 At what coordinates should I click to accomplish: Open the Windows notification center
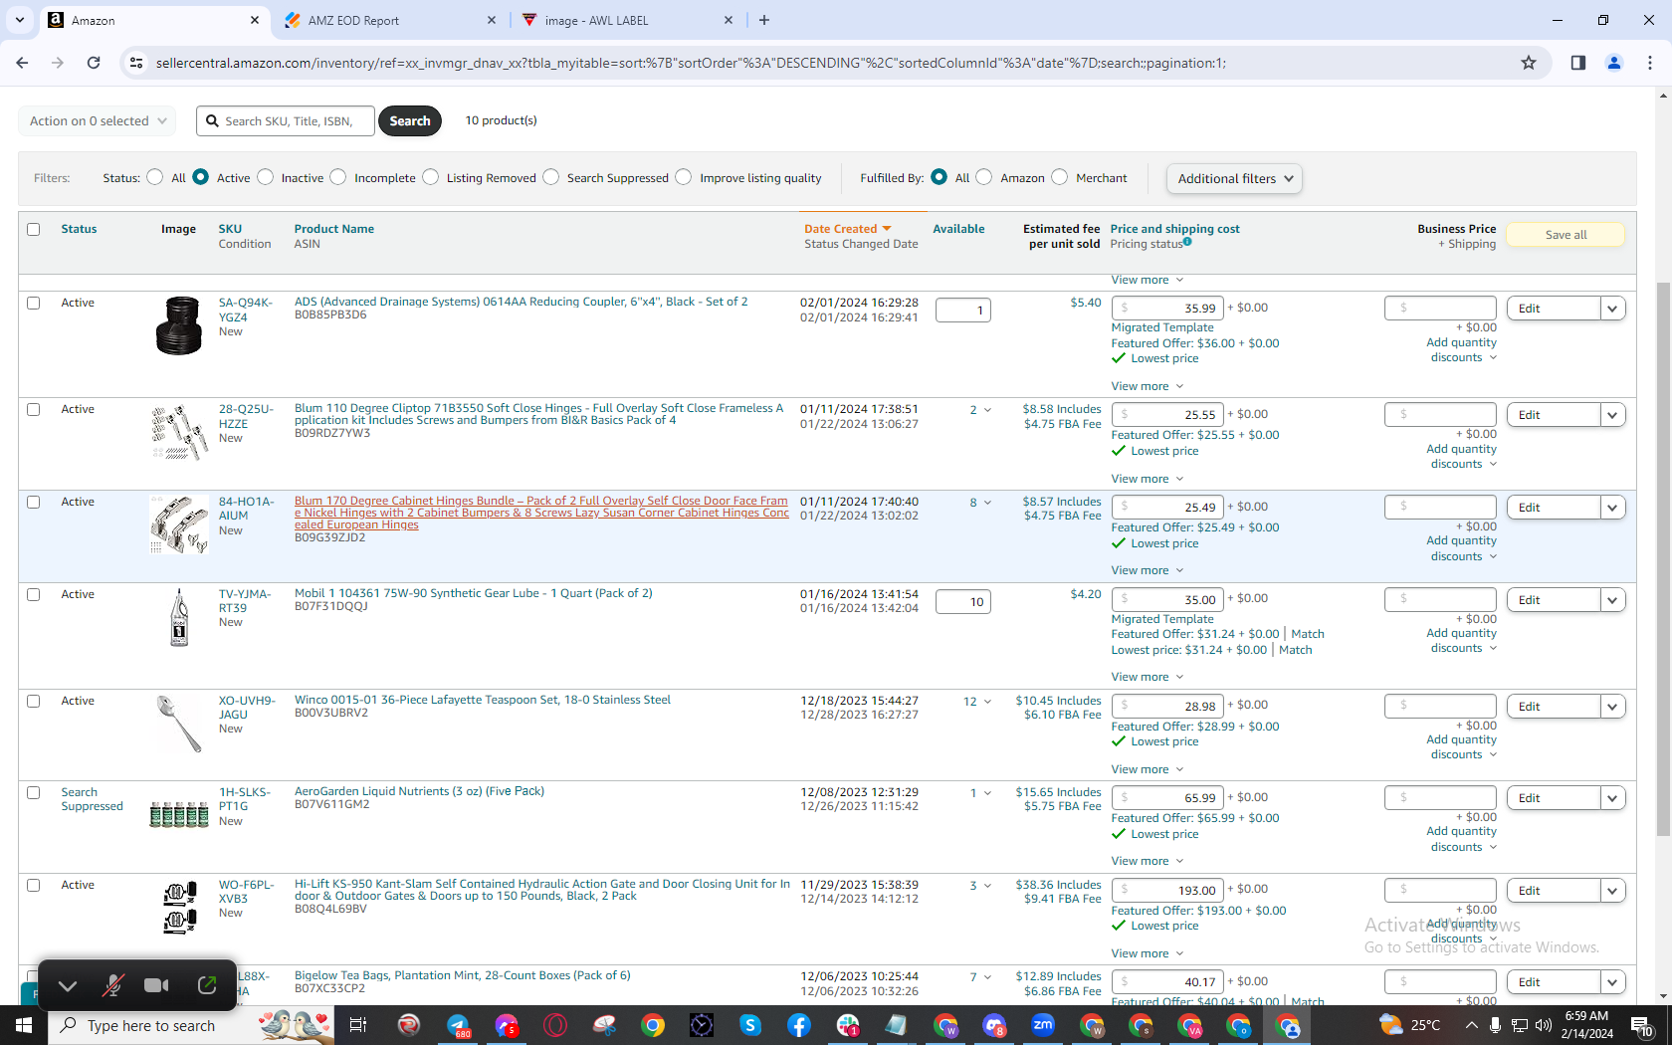[1642, 1025]
